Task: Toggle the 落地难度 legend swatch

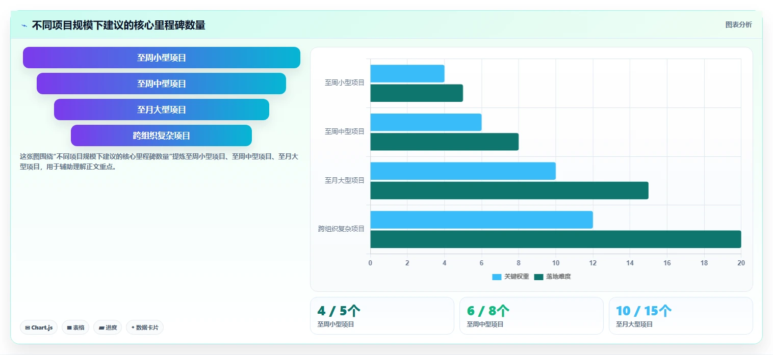Action: (x=538, y=277)
